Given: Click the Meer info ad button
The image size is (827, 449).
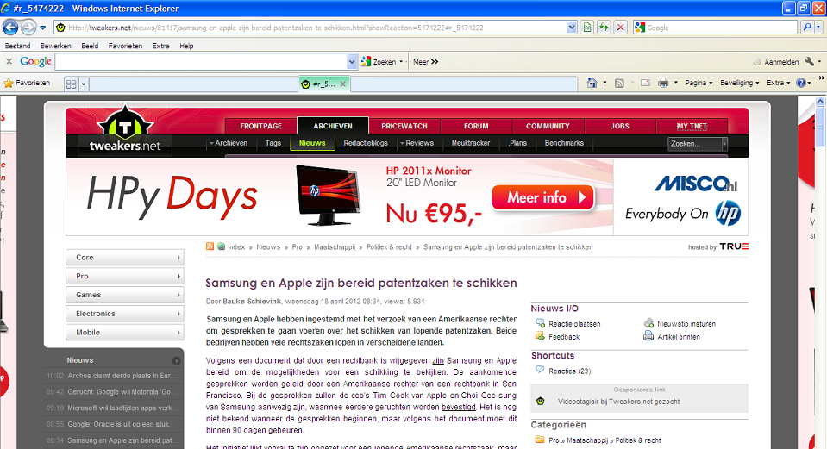Looking at the screenshot, I should point(542,197).
